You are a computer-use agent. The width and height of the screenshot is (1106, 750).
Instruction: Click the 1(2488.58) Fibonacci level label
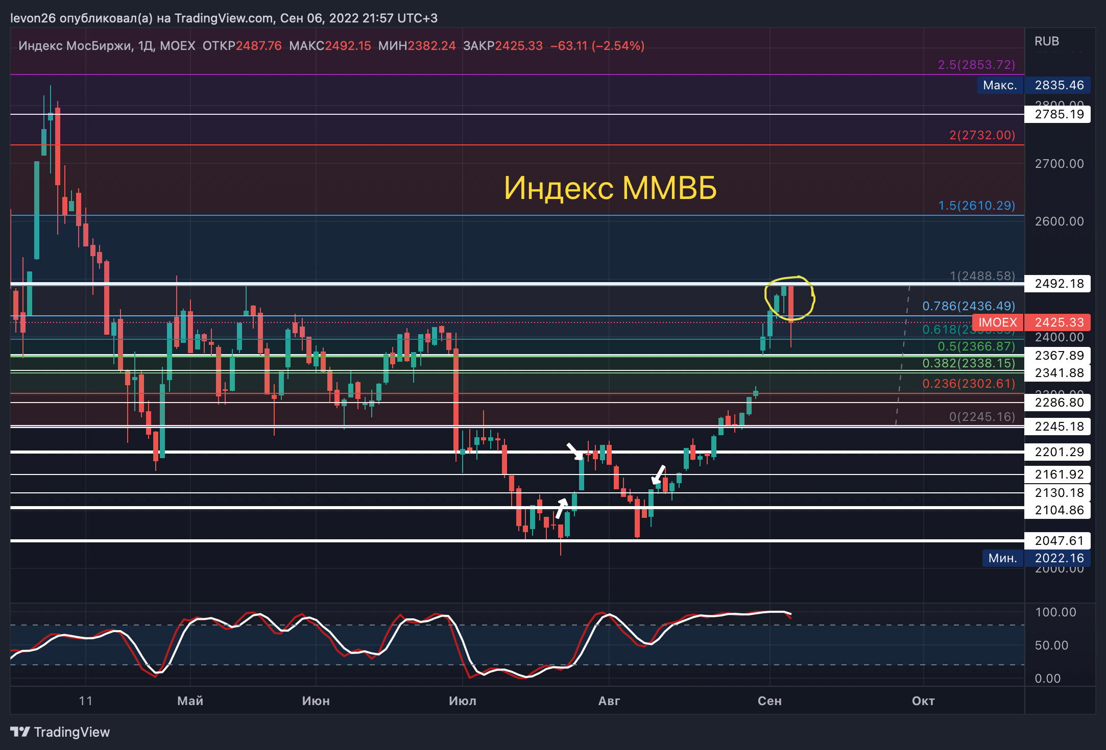pos(982,276)
